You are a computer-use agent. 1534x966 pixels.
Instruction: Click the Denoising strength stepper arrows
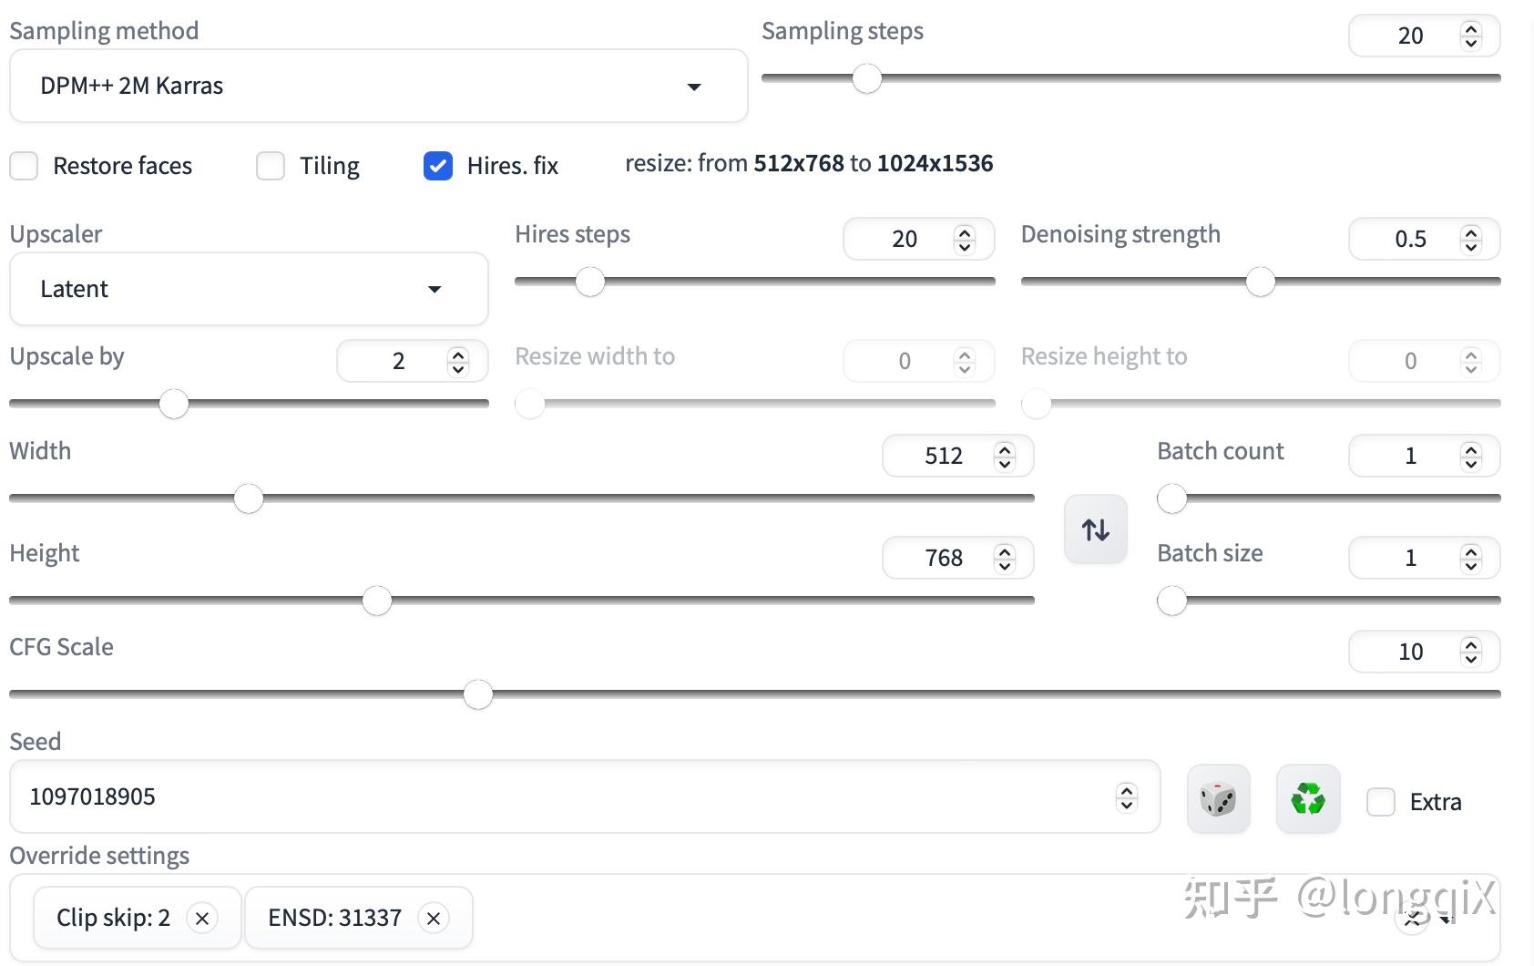pos(1470,239)
